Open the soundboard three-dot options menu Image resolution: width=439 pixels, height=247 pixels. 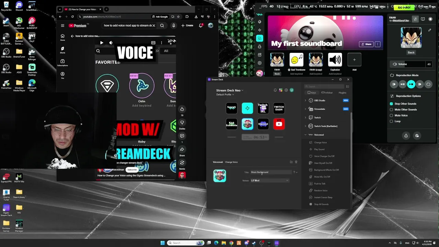378,44
